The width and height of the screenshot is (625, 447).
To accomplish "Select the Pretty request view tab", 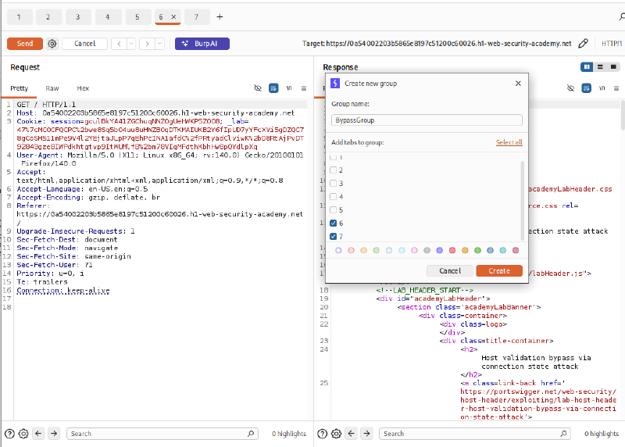I will (x=19, y=88).
